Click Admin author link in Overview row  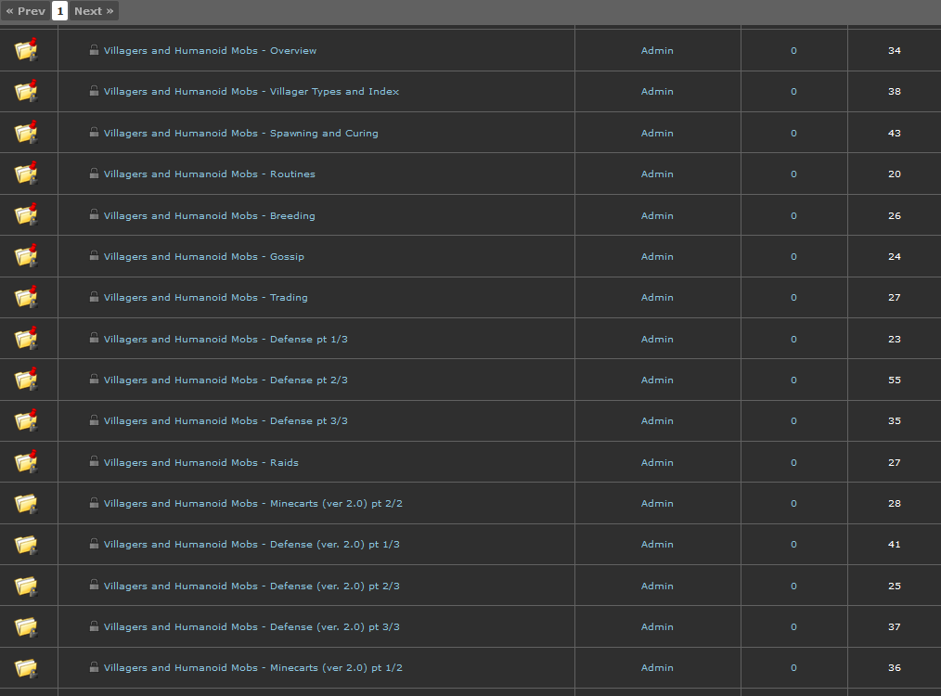coord(657,50)
